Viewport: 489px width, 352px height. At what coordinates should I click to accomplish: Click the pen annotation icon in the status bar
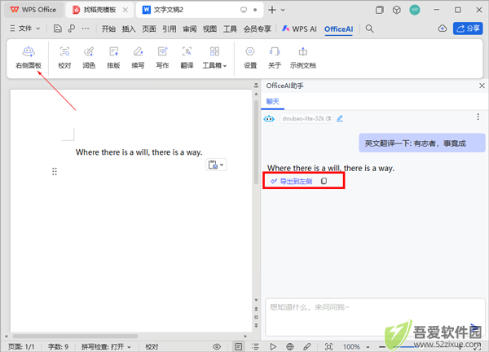click(307, 346)
